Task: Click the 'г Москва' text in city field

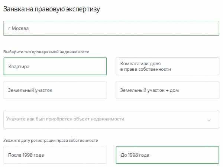Action: [x=19, y=28]
